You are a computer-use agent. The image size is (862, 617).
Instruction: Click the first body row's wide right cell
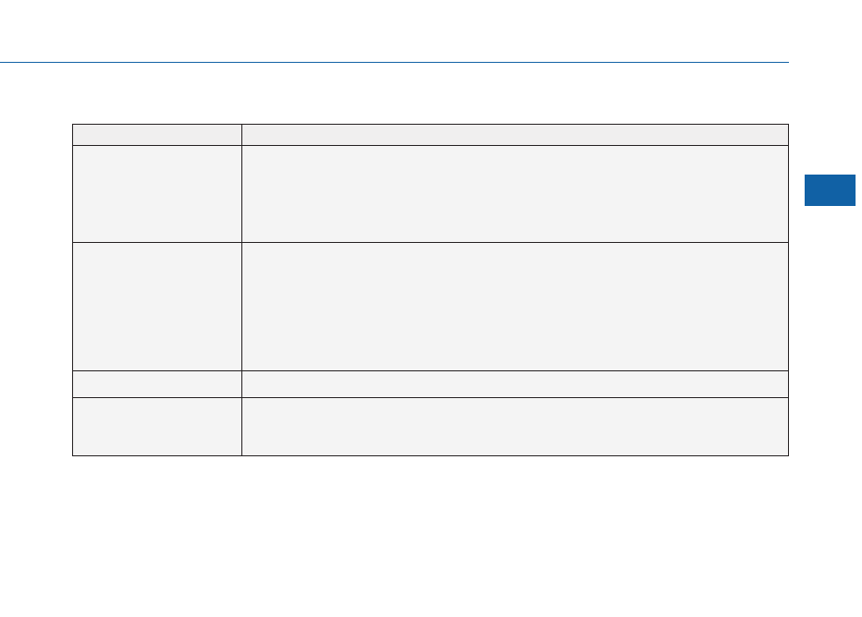(x=515, y=194)
